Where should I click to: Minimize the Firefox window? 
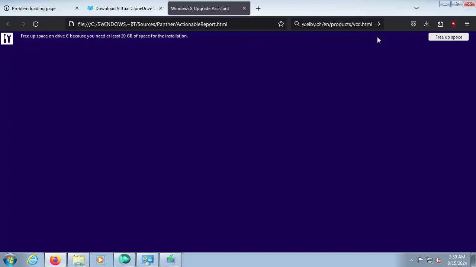click(x=445, y=4)
